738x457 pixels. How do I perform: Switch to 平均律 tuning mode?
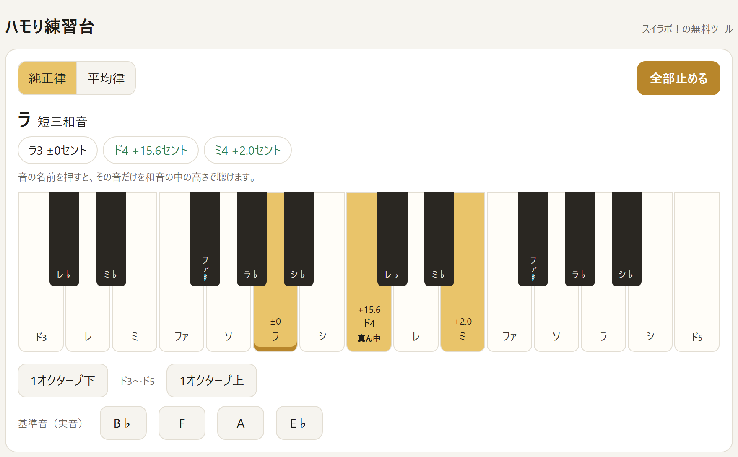coord(106,78)
